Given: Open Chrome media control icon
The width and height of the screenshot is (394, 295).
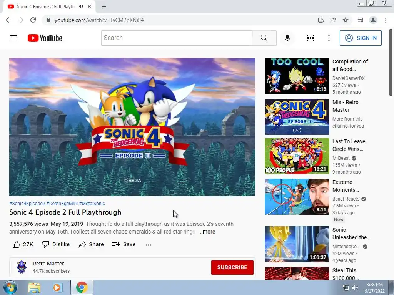Looking at the screenshot, I should [x=361, y=20].
